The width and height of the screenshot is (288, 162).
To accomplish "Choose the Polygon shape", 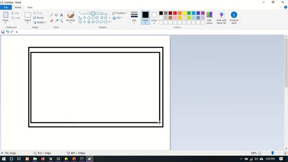I will click(102, 13).
